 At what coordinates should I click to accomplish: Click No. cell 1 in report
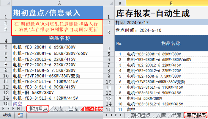[120, 54]
